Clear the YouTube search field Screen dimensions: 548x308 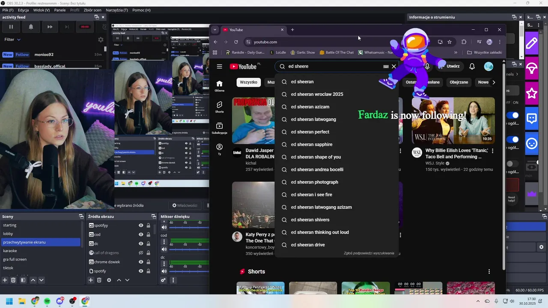coord(394,66)
